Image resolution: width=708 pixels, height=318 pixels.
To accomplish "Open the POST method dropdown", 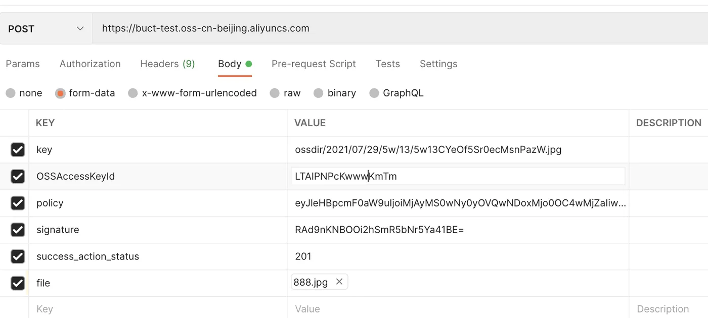I will point(46,29).
